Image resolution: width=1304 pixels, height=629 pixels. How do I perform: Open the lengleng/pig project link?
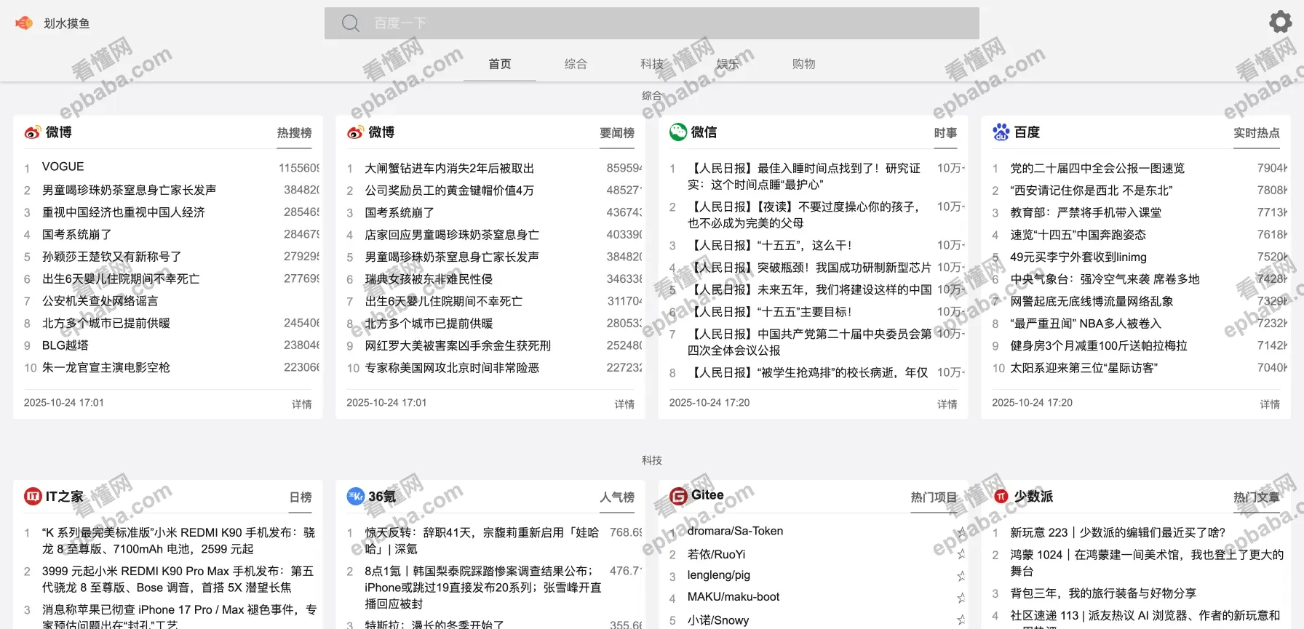(719, 575)
